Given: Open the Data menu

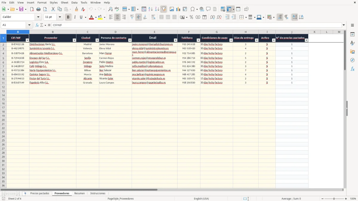Looking at the screenshot, I should [x=74, y=2].
